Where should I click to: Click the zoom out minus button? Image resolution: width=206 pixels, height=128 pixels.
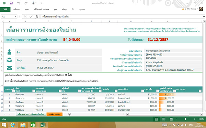[x=176, y=119]
